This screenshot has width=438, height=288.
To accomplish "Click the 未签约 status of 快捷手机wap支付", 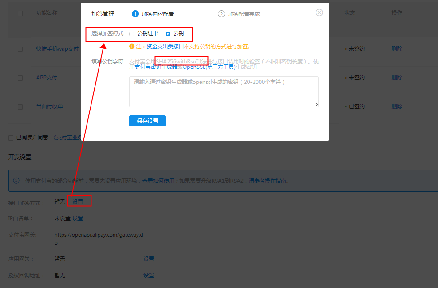I will 356,49.
